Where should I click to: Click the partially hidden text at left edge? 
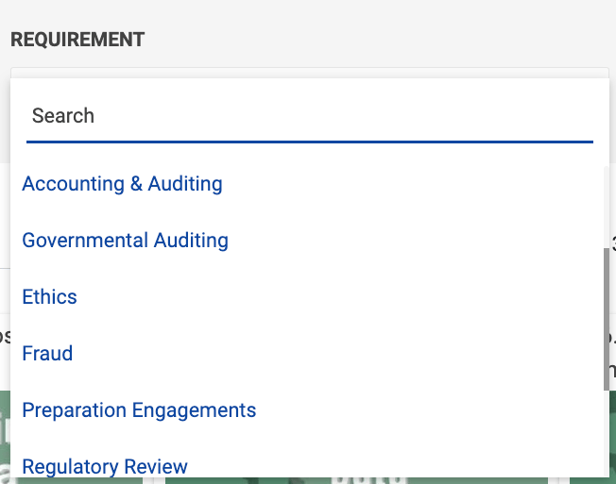tap(4, 337)
